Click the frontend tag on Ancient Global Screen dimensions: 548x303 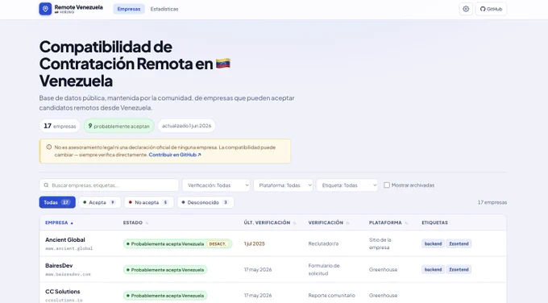pos(459,243)
